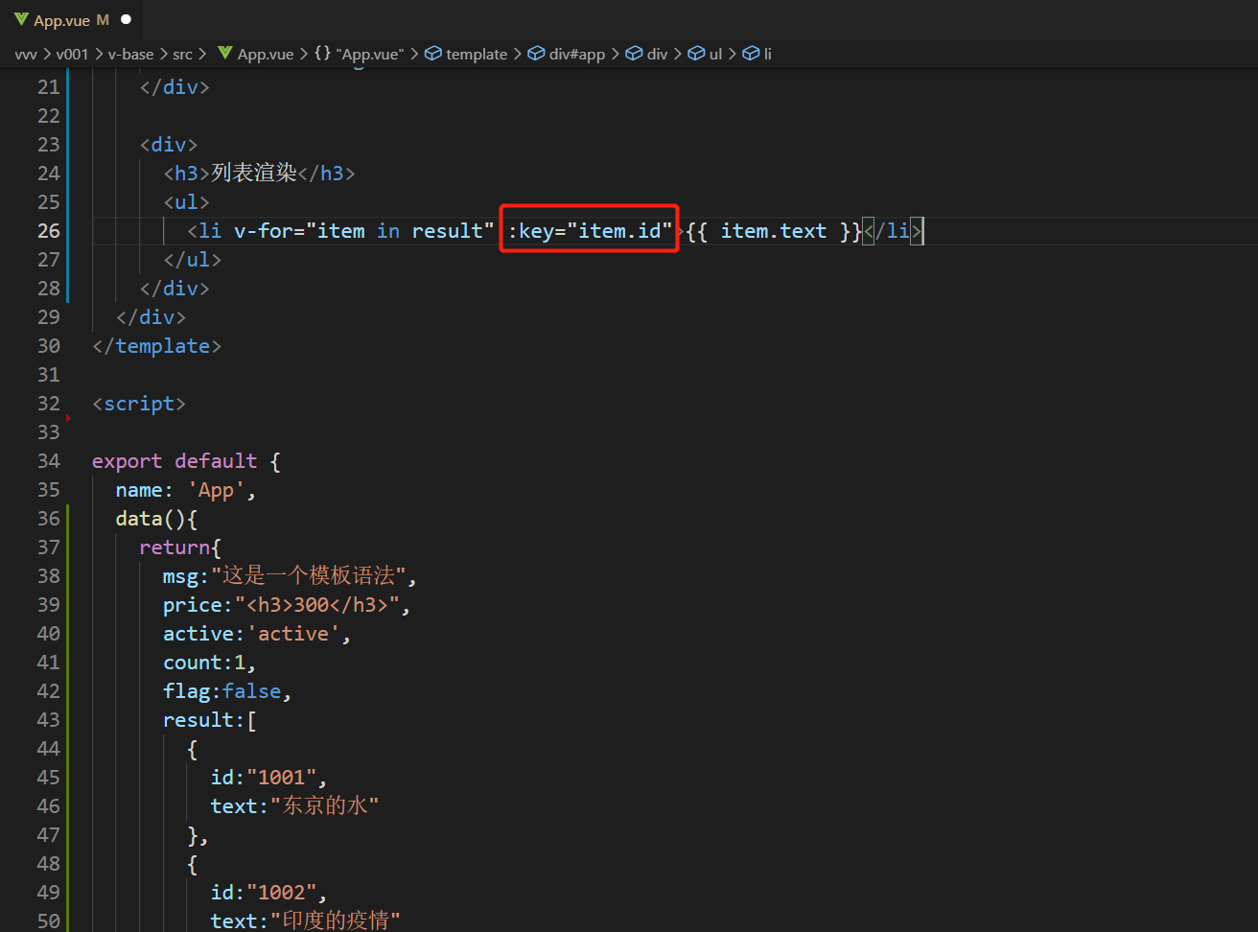This screenshot has height=932, width=1258.
Task: Click the {{ item.text }} interpolation
Action: pyautogui.click(x=774, y=231)
